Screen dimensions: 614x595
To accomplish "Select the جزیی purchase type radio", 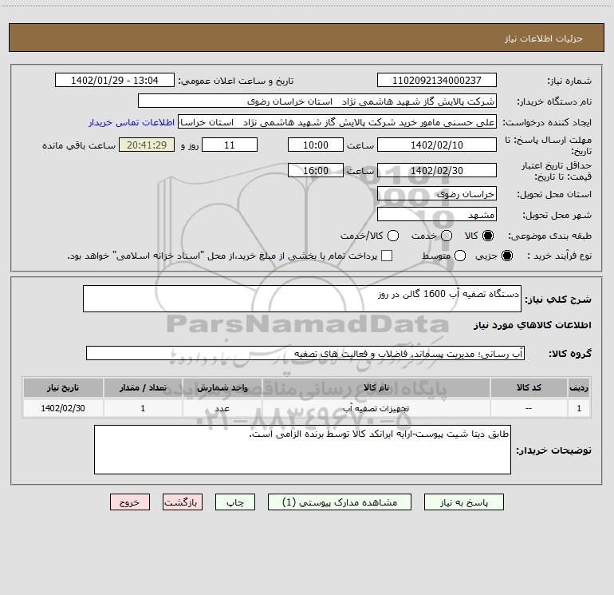I will [x=507, y=256].
